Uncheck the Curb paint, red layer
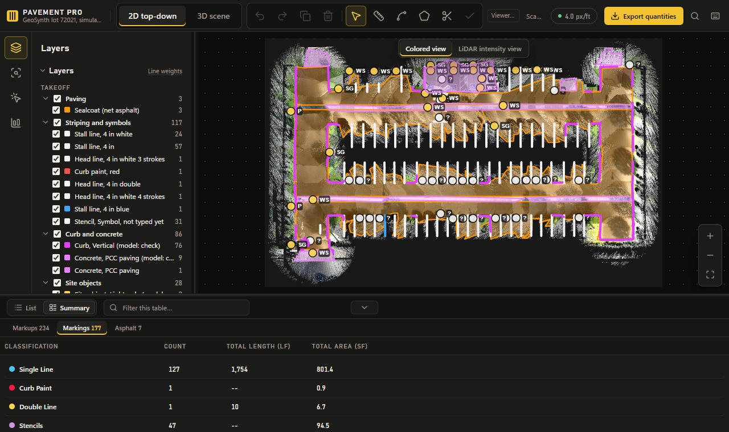This screenshot has width=729, height=432. pos(56,172)
